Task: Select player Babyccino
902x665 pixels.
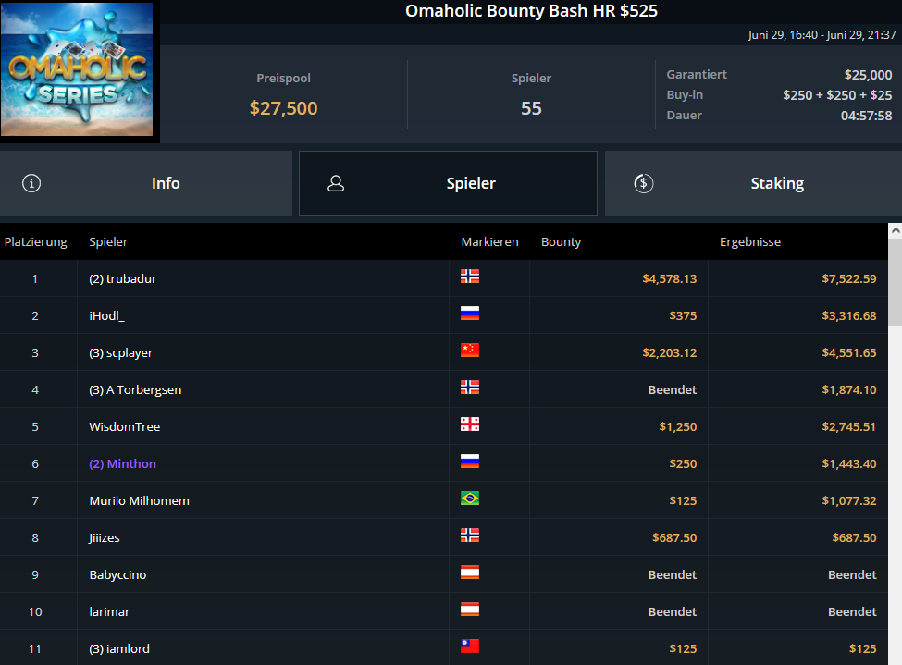Action: pos(117,574)
